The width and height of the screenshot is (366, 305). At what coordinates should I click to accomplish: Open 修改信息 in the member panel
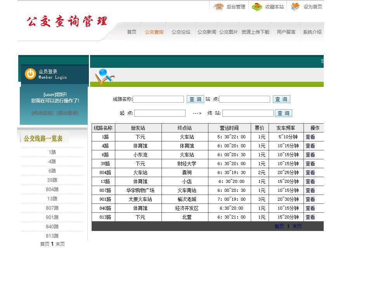click(42, 113)
